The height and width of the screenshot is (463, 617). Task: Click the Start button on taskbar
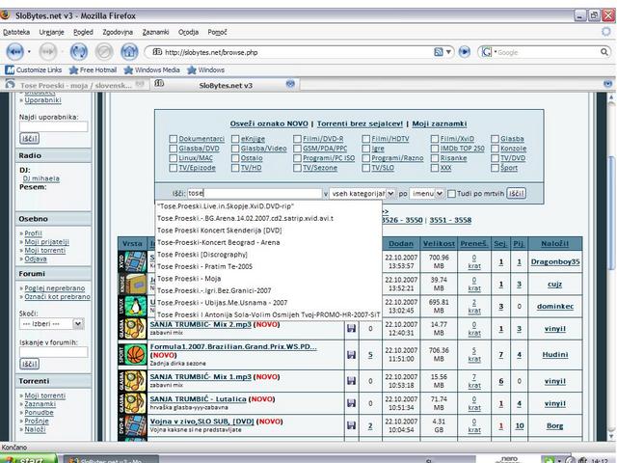coord(29,459)
